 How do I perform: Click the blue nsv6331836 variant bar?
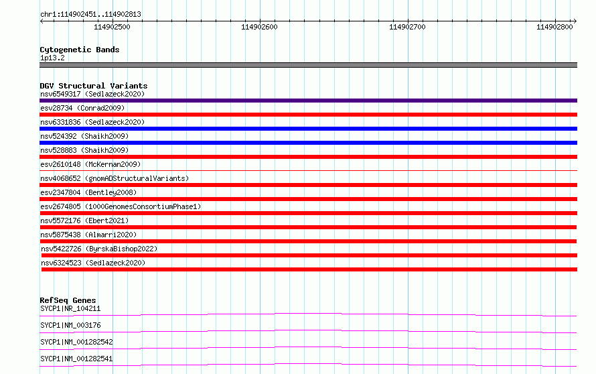click(308, 129)
